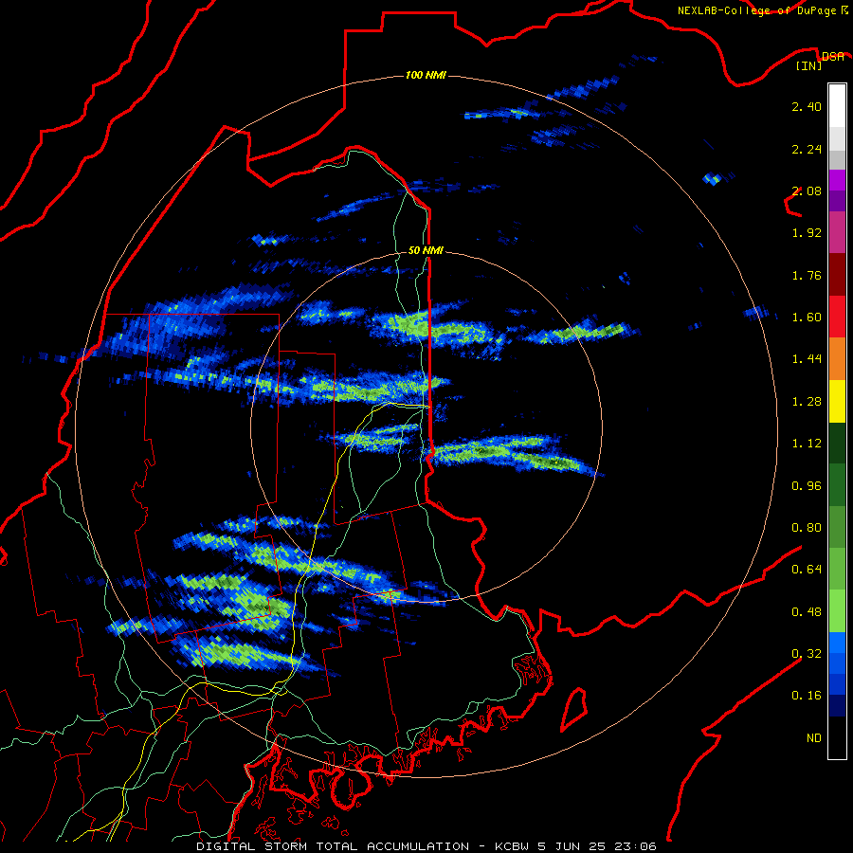Select the 2.08 legend value

pos(807,191)
